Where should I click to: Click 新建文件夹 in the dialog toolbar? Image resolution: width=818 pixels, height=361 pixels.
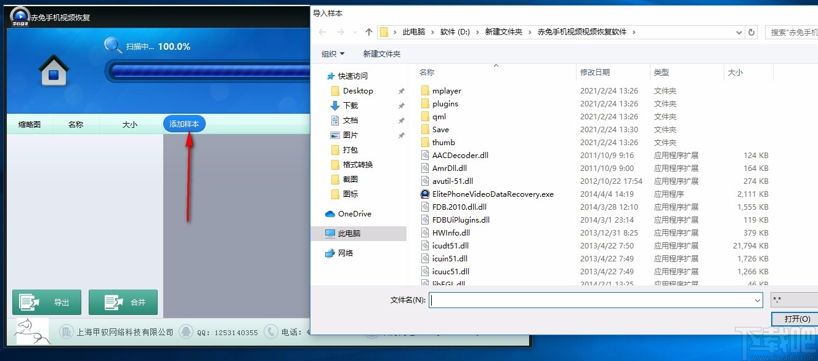tap(382, 54)
